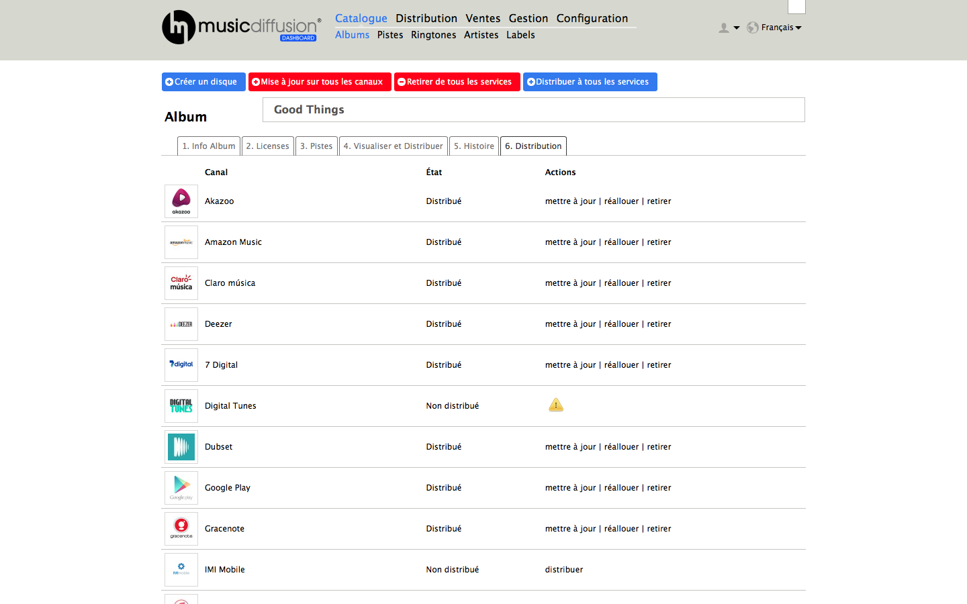Go to the Pistes submenu
This screenshot has height=604, width=967.
[x=390, y=35]
